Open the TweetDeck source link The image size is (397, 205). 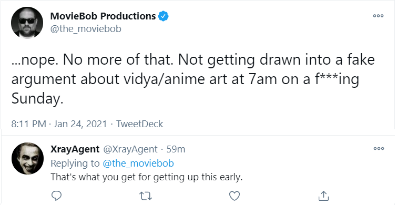[139, 124]
